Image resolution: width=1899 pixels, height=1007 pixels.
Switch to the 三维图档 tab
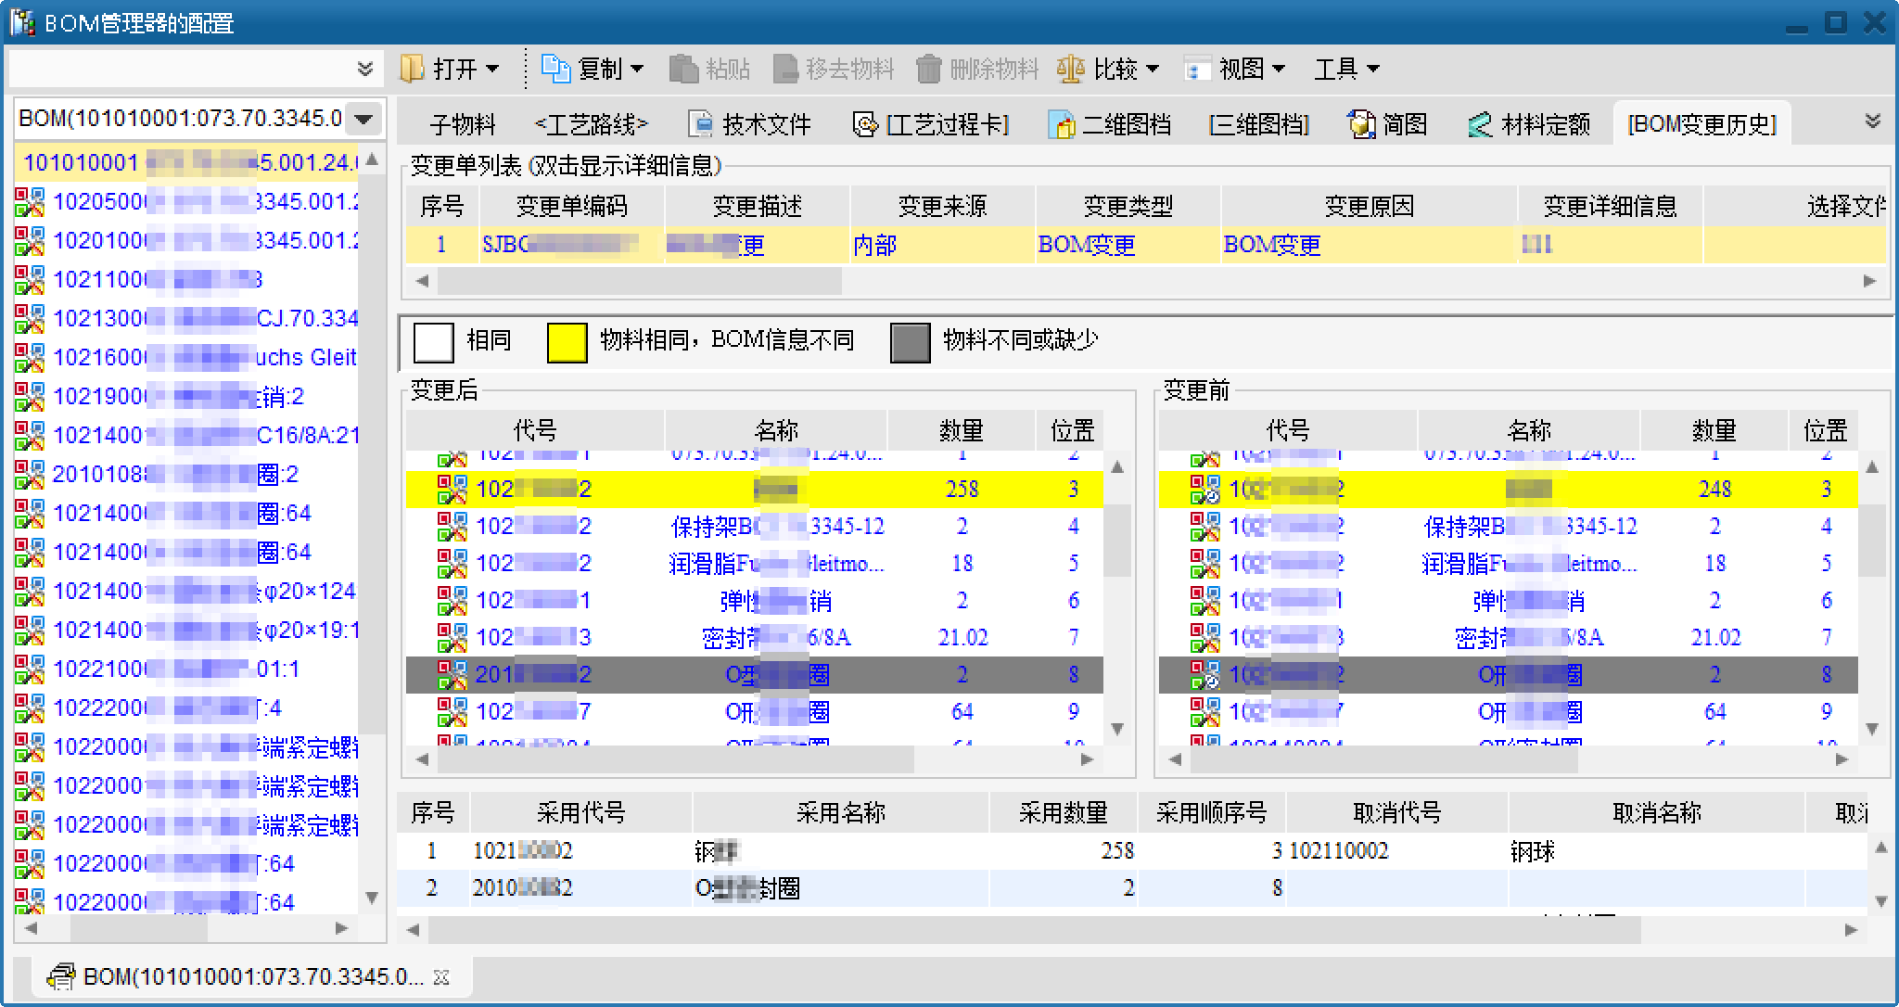(1258, 124)
